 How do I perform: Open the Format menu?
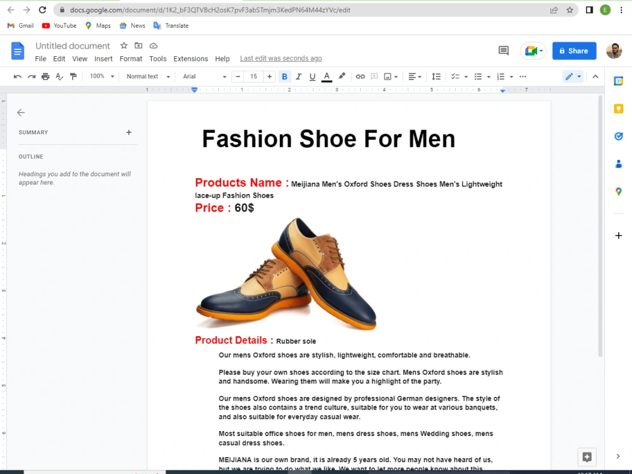coord(131,59)
